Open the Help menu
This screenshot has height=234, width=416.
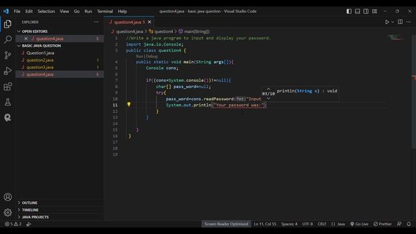[x=122, y=11]
